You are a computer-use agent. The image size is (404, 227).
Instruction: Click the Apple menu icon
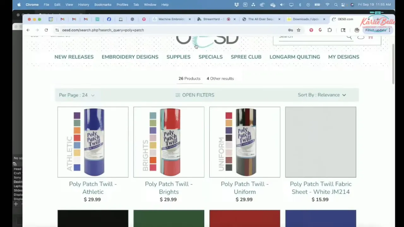click(19, 4)
